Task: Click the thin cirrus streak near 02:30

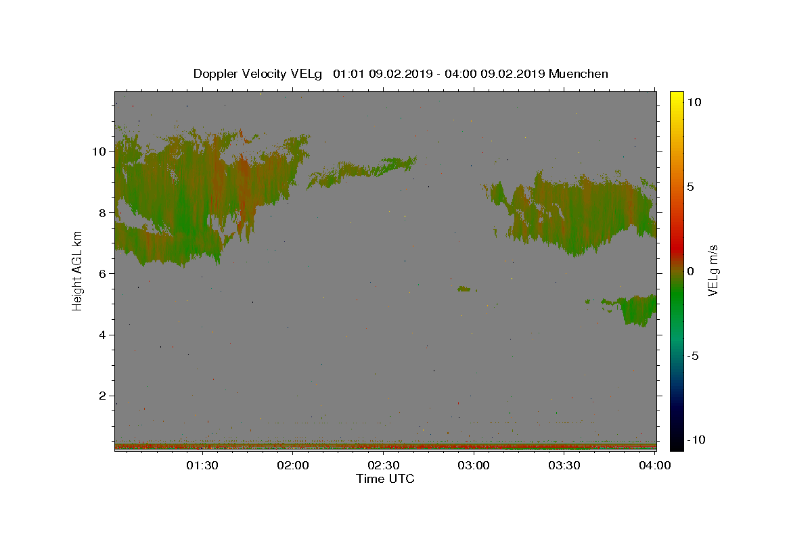Action: click(x=362, y=170)
